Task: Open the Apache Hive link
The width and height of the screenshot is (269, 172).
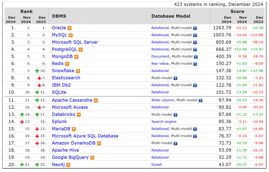Action: [x=65, y=150]
